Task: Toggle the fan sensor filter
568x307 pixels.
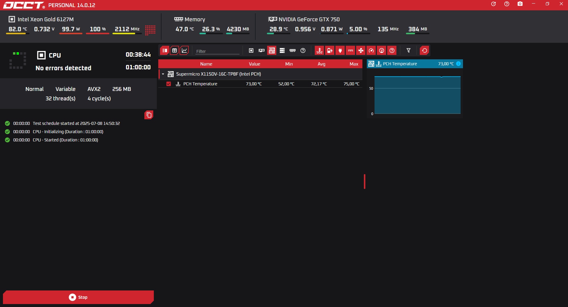Action: (x=361, y=50)
